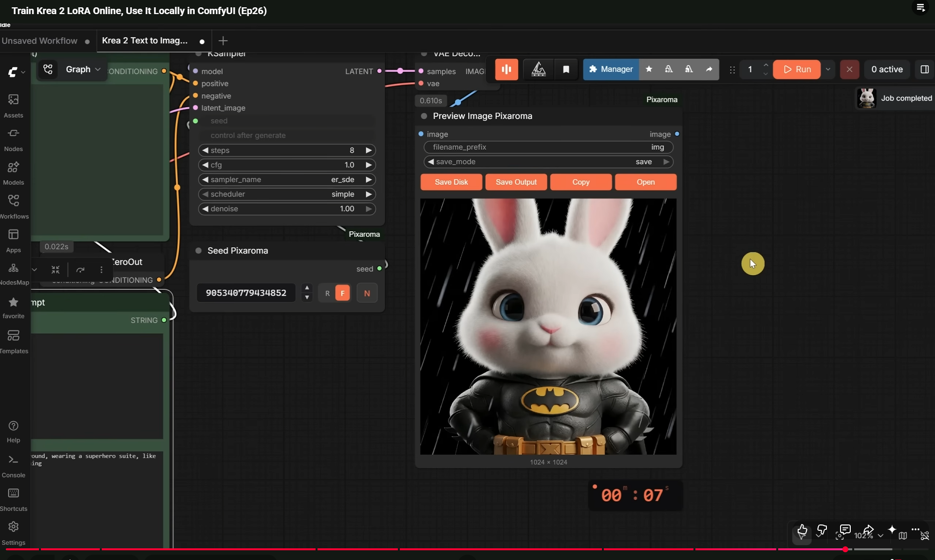Click the toolbar drag handle dots
This screenshot has height=560, width=935.
pos(732,70)
